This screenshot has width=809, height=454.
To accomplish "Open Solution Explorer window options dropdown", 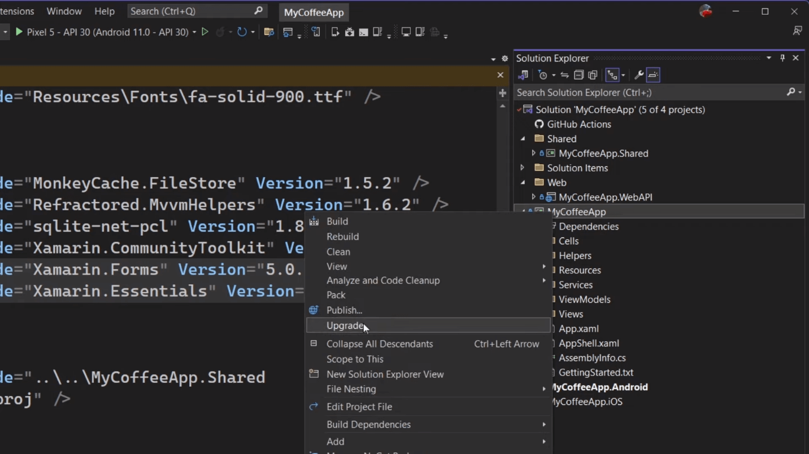I will [x=768, y=58].
